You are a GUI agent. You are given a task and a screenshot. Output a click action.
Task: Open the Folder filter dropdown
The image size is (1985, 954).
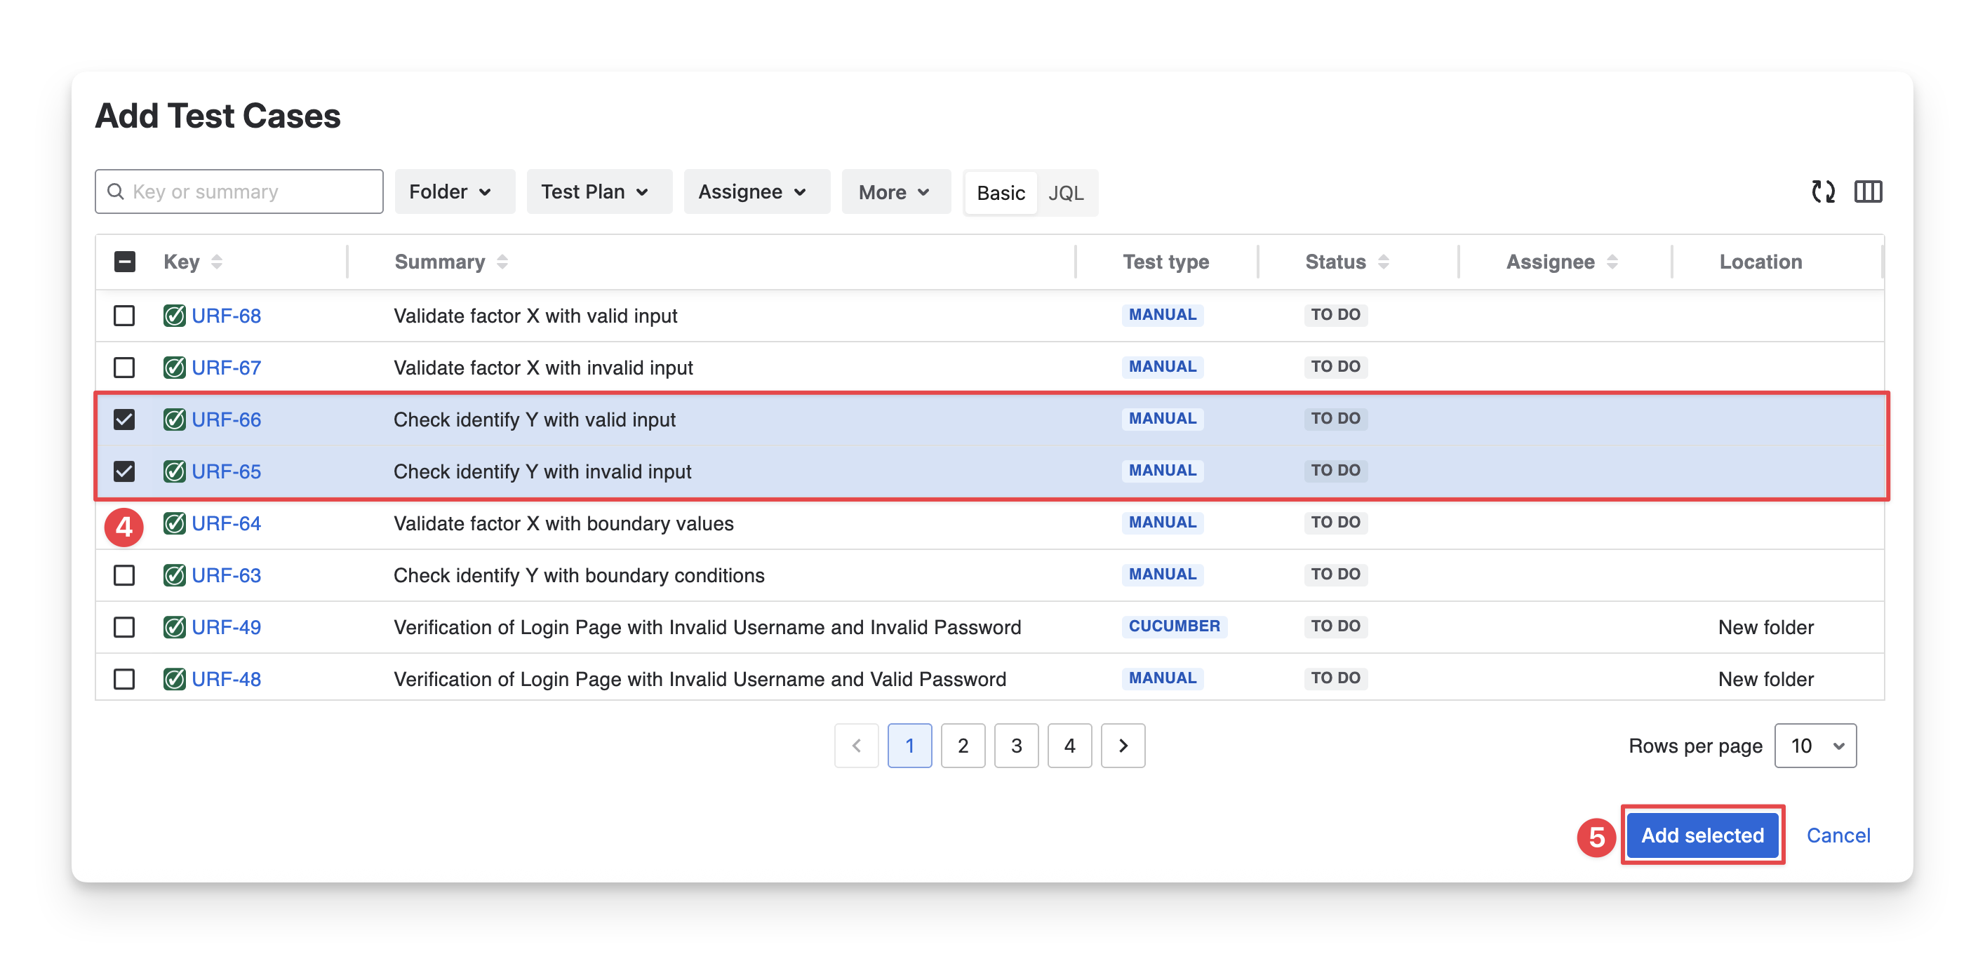pyautogui.click(x=453, y=192)
